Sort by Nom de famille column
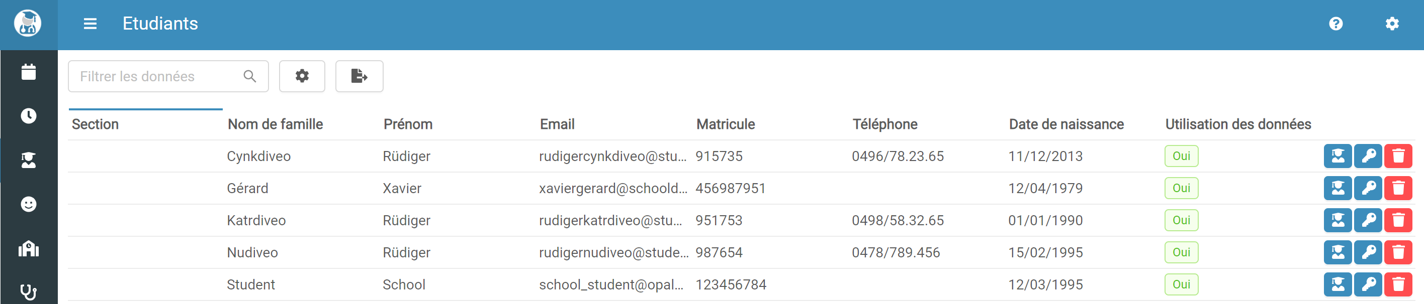Screen dimensions: 1424x304 pos(275,124)
